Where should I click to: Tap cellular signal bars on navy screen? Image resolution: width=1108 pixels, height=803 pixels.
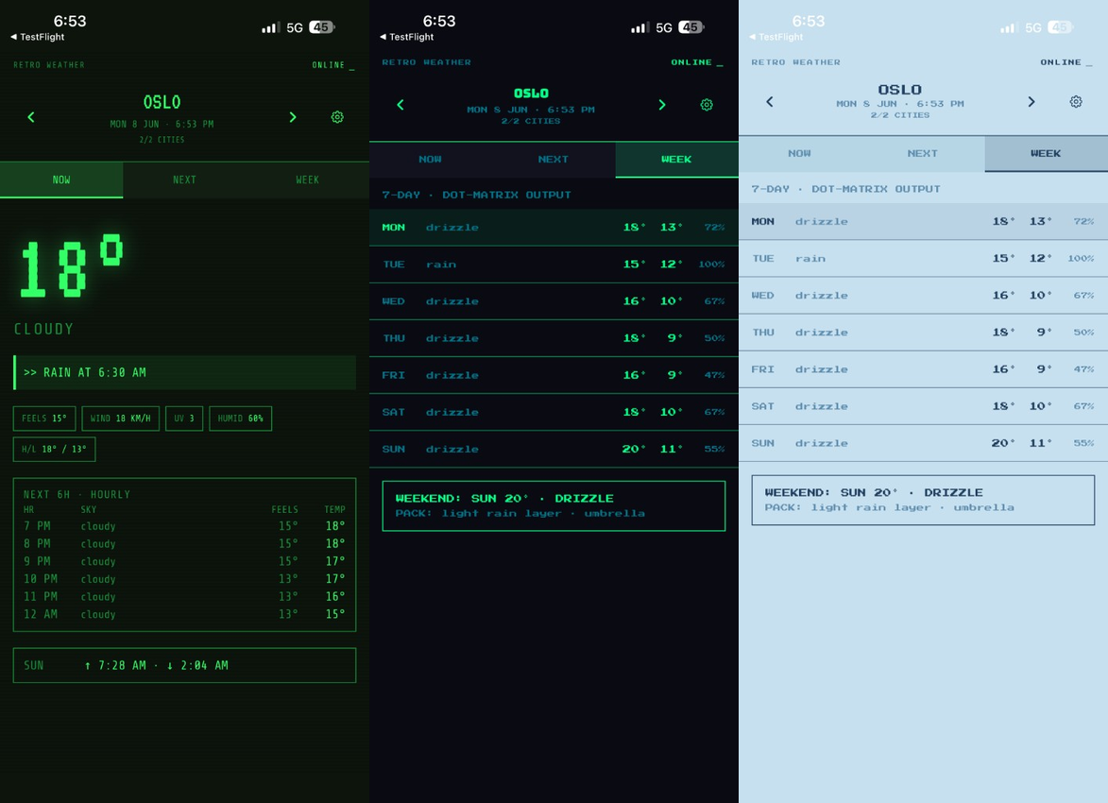[639, 27]
